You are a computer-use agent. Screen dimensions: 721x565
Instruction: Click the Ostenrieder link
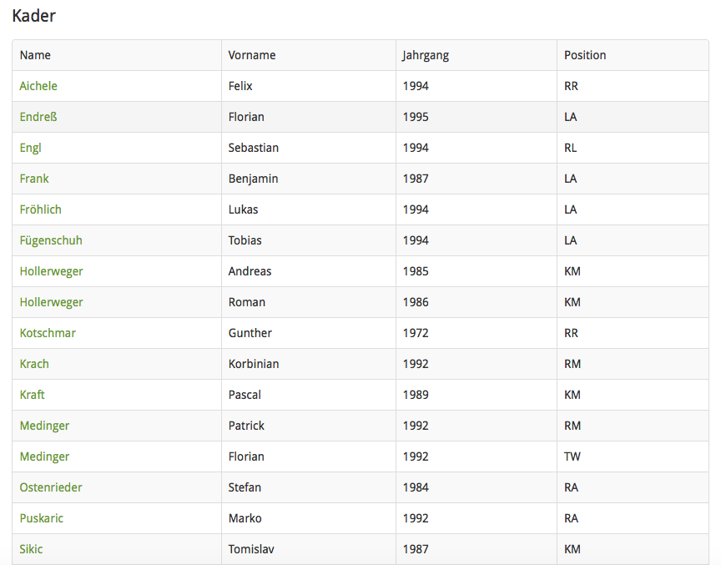(x=51, y=487)
